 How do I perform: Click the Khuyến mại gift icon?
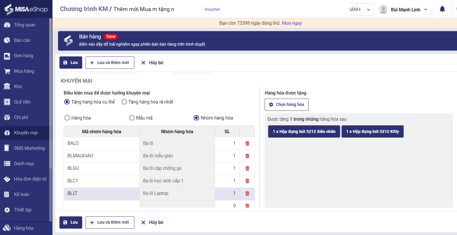[x=7, y=133]
